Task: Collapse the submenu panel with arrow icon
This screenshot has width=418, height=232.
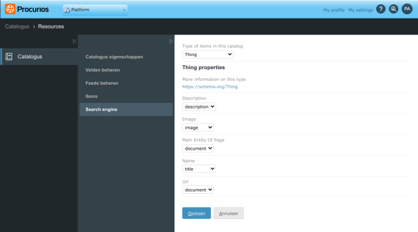Action: [x=171, y=41]
